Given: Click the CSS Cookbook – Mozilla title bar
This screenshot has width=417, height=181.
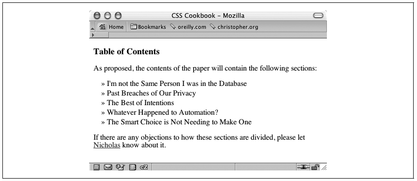Looking at the screenshot, I should pos(208,15).
